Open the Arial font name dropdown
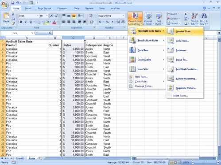221x165 pixels. 38,15
